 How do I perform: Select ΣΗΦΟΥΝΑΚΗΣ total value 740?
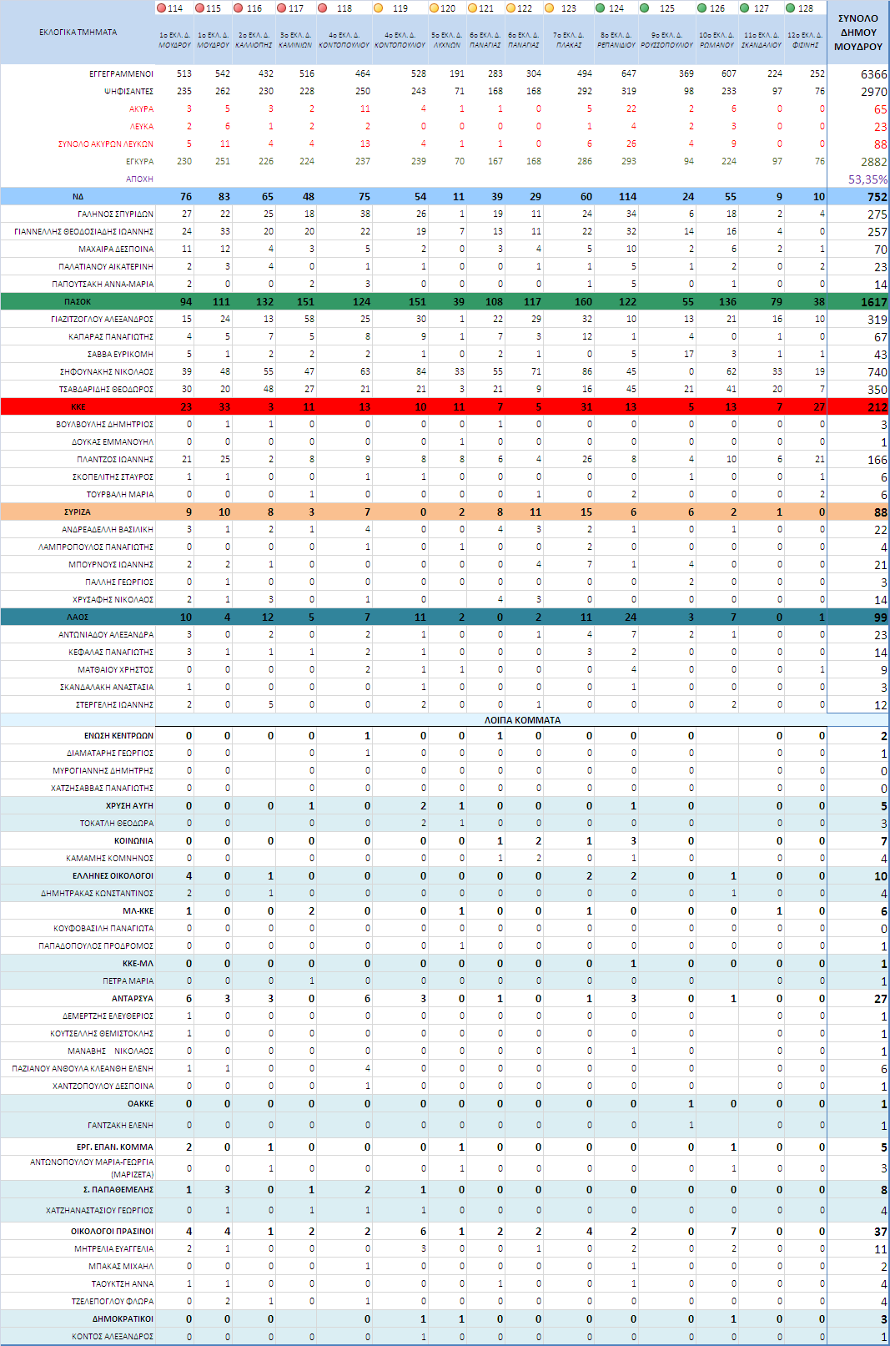point(877,372)
